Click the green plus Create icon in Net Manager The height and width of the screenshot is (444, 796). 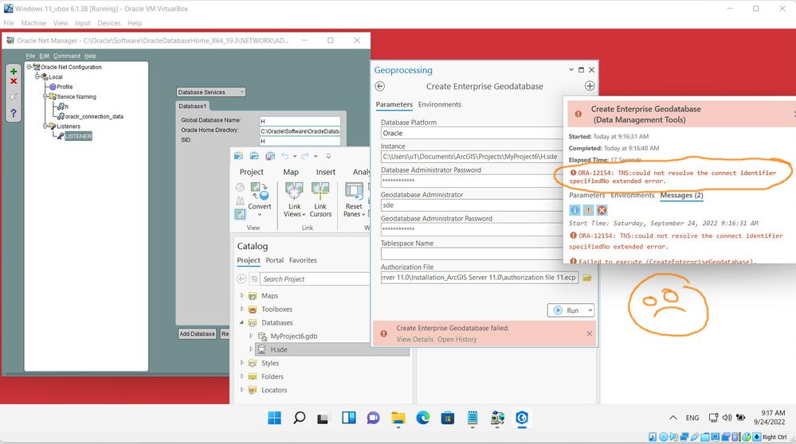14,72
